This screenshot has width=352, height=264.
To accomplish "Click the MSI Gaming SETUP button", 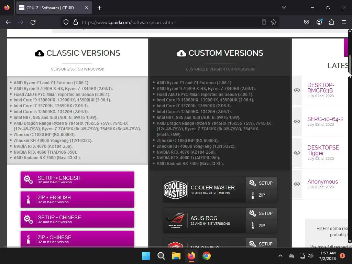I will [261, 243].
